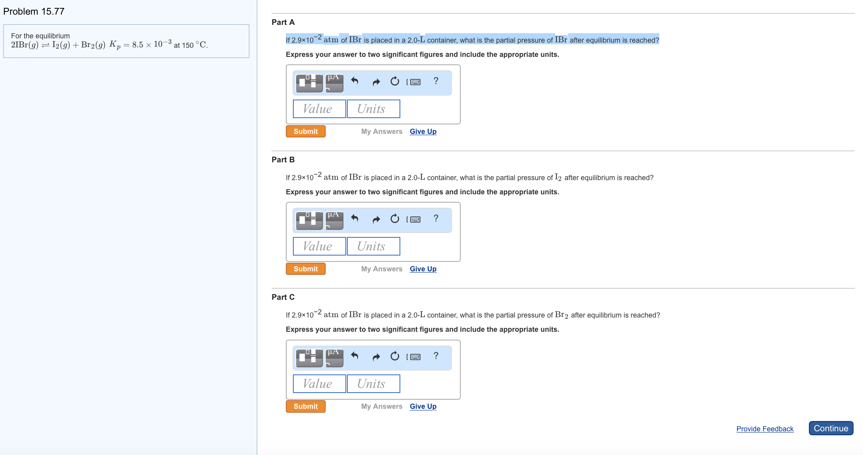This screenshot has width=863, height=455.
Task: Open templates tool in Part A toolbar
Action: tap(309, 83)
